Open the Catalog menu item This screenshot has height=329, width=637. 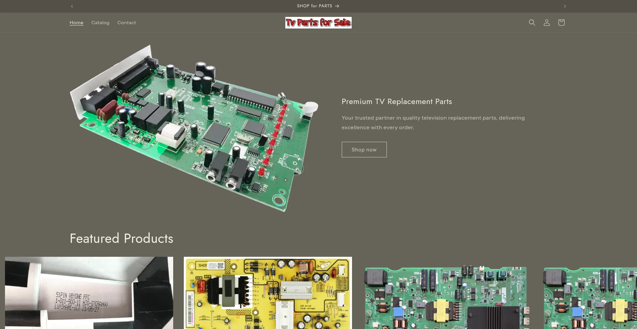100,23
